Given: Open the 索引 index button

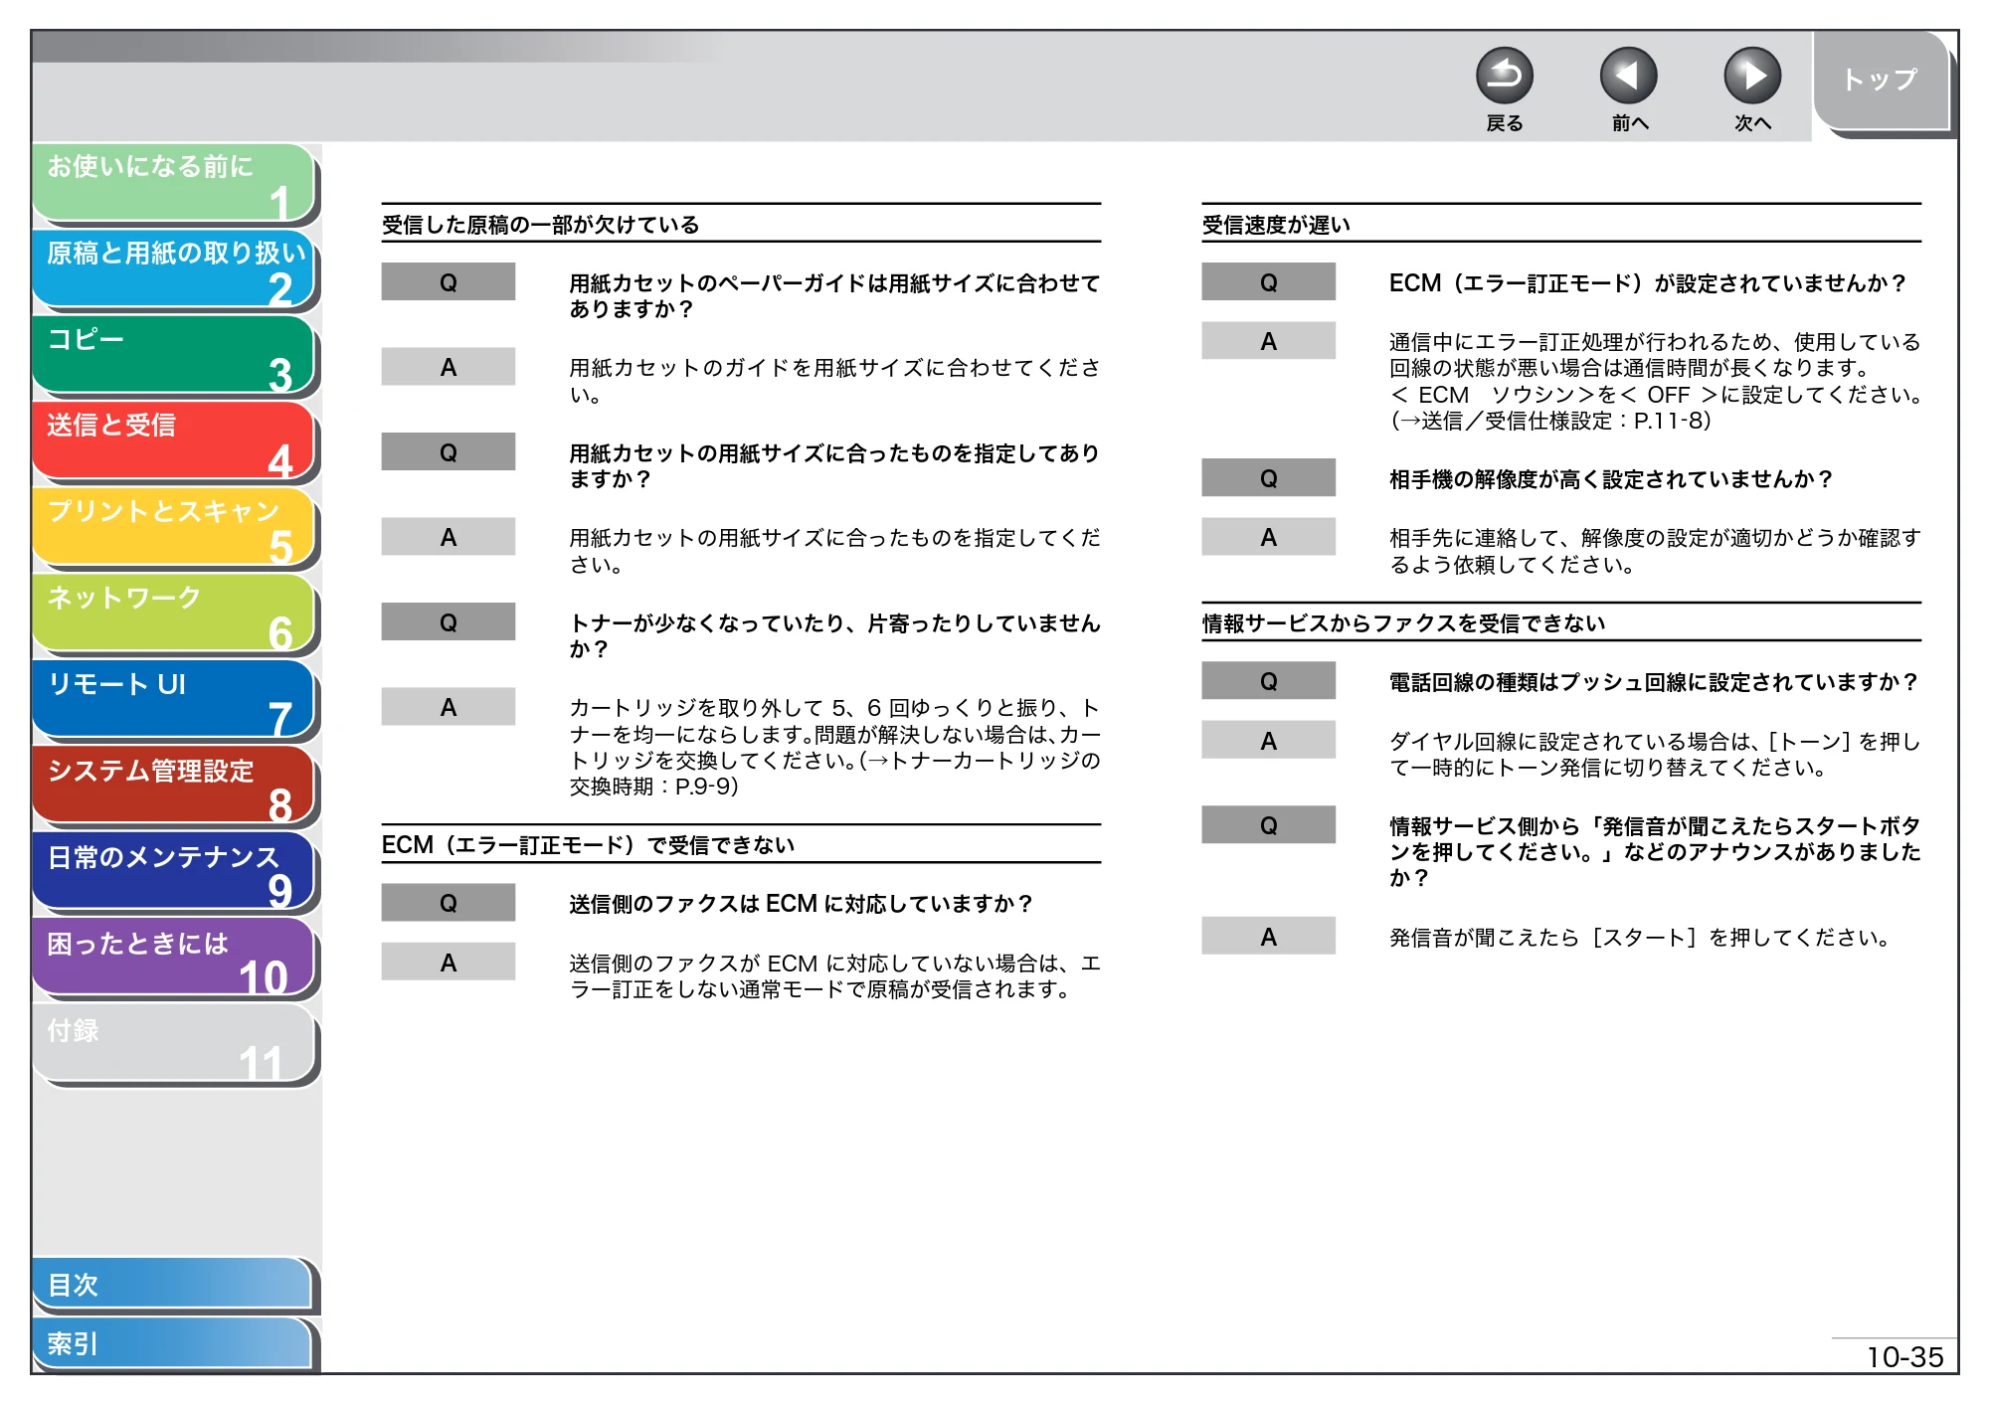Looking at the screenshot, I should 174,1344.
